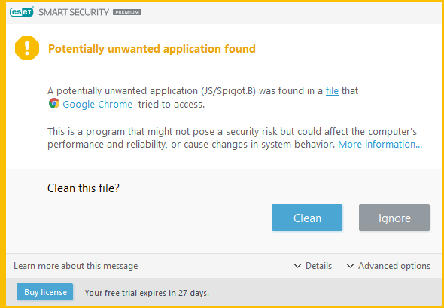Click the chevron arrow beside Details
This screenshot has width=444, height=308.
coord(297,266)
